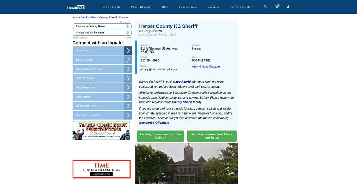Click the courthouse facility photo
357x184 pixels.
187,164
